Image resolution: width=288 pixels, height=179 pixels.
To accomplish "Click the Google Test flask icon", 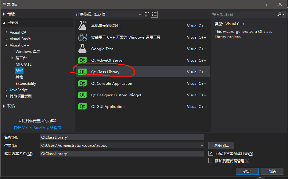I will pos(82,49).
